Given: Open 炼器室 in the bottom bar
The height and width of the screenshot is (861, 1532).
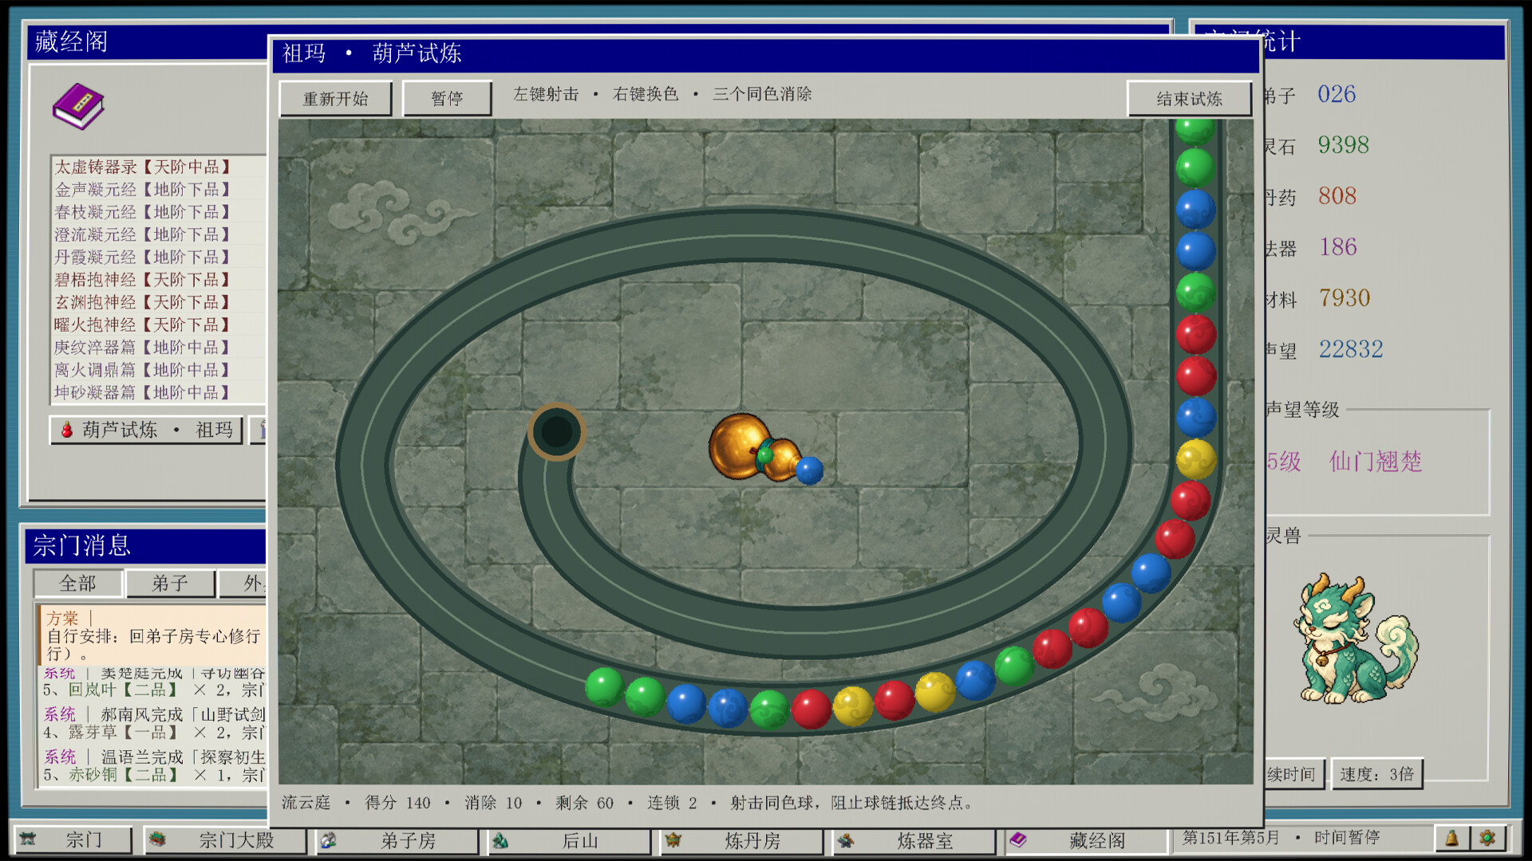Looking at the screenshot, I should [x=914, y=840].
